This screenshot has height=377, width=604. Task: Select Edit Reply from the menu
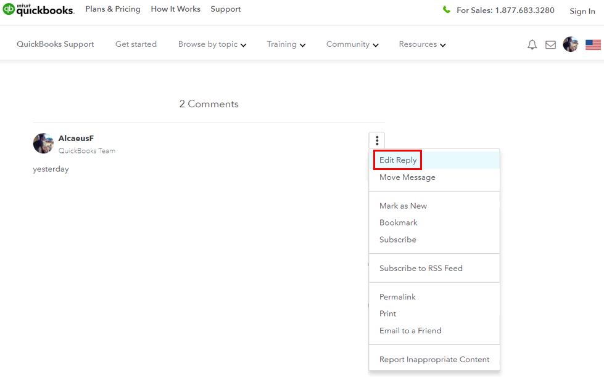click(x=398, y=160)
